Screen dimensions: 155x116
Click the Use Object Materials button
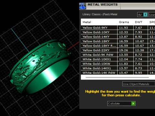coord(139,84)
